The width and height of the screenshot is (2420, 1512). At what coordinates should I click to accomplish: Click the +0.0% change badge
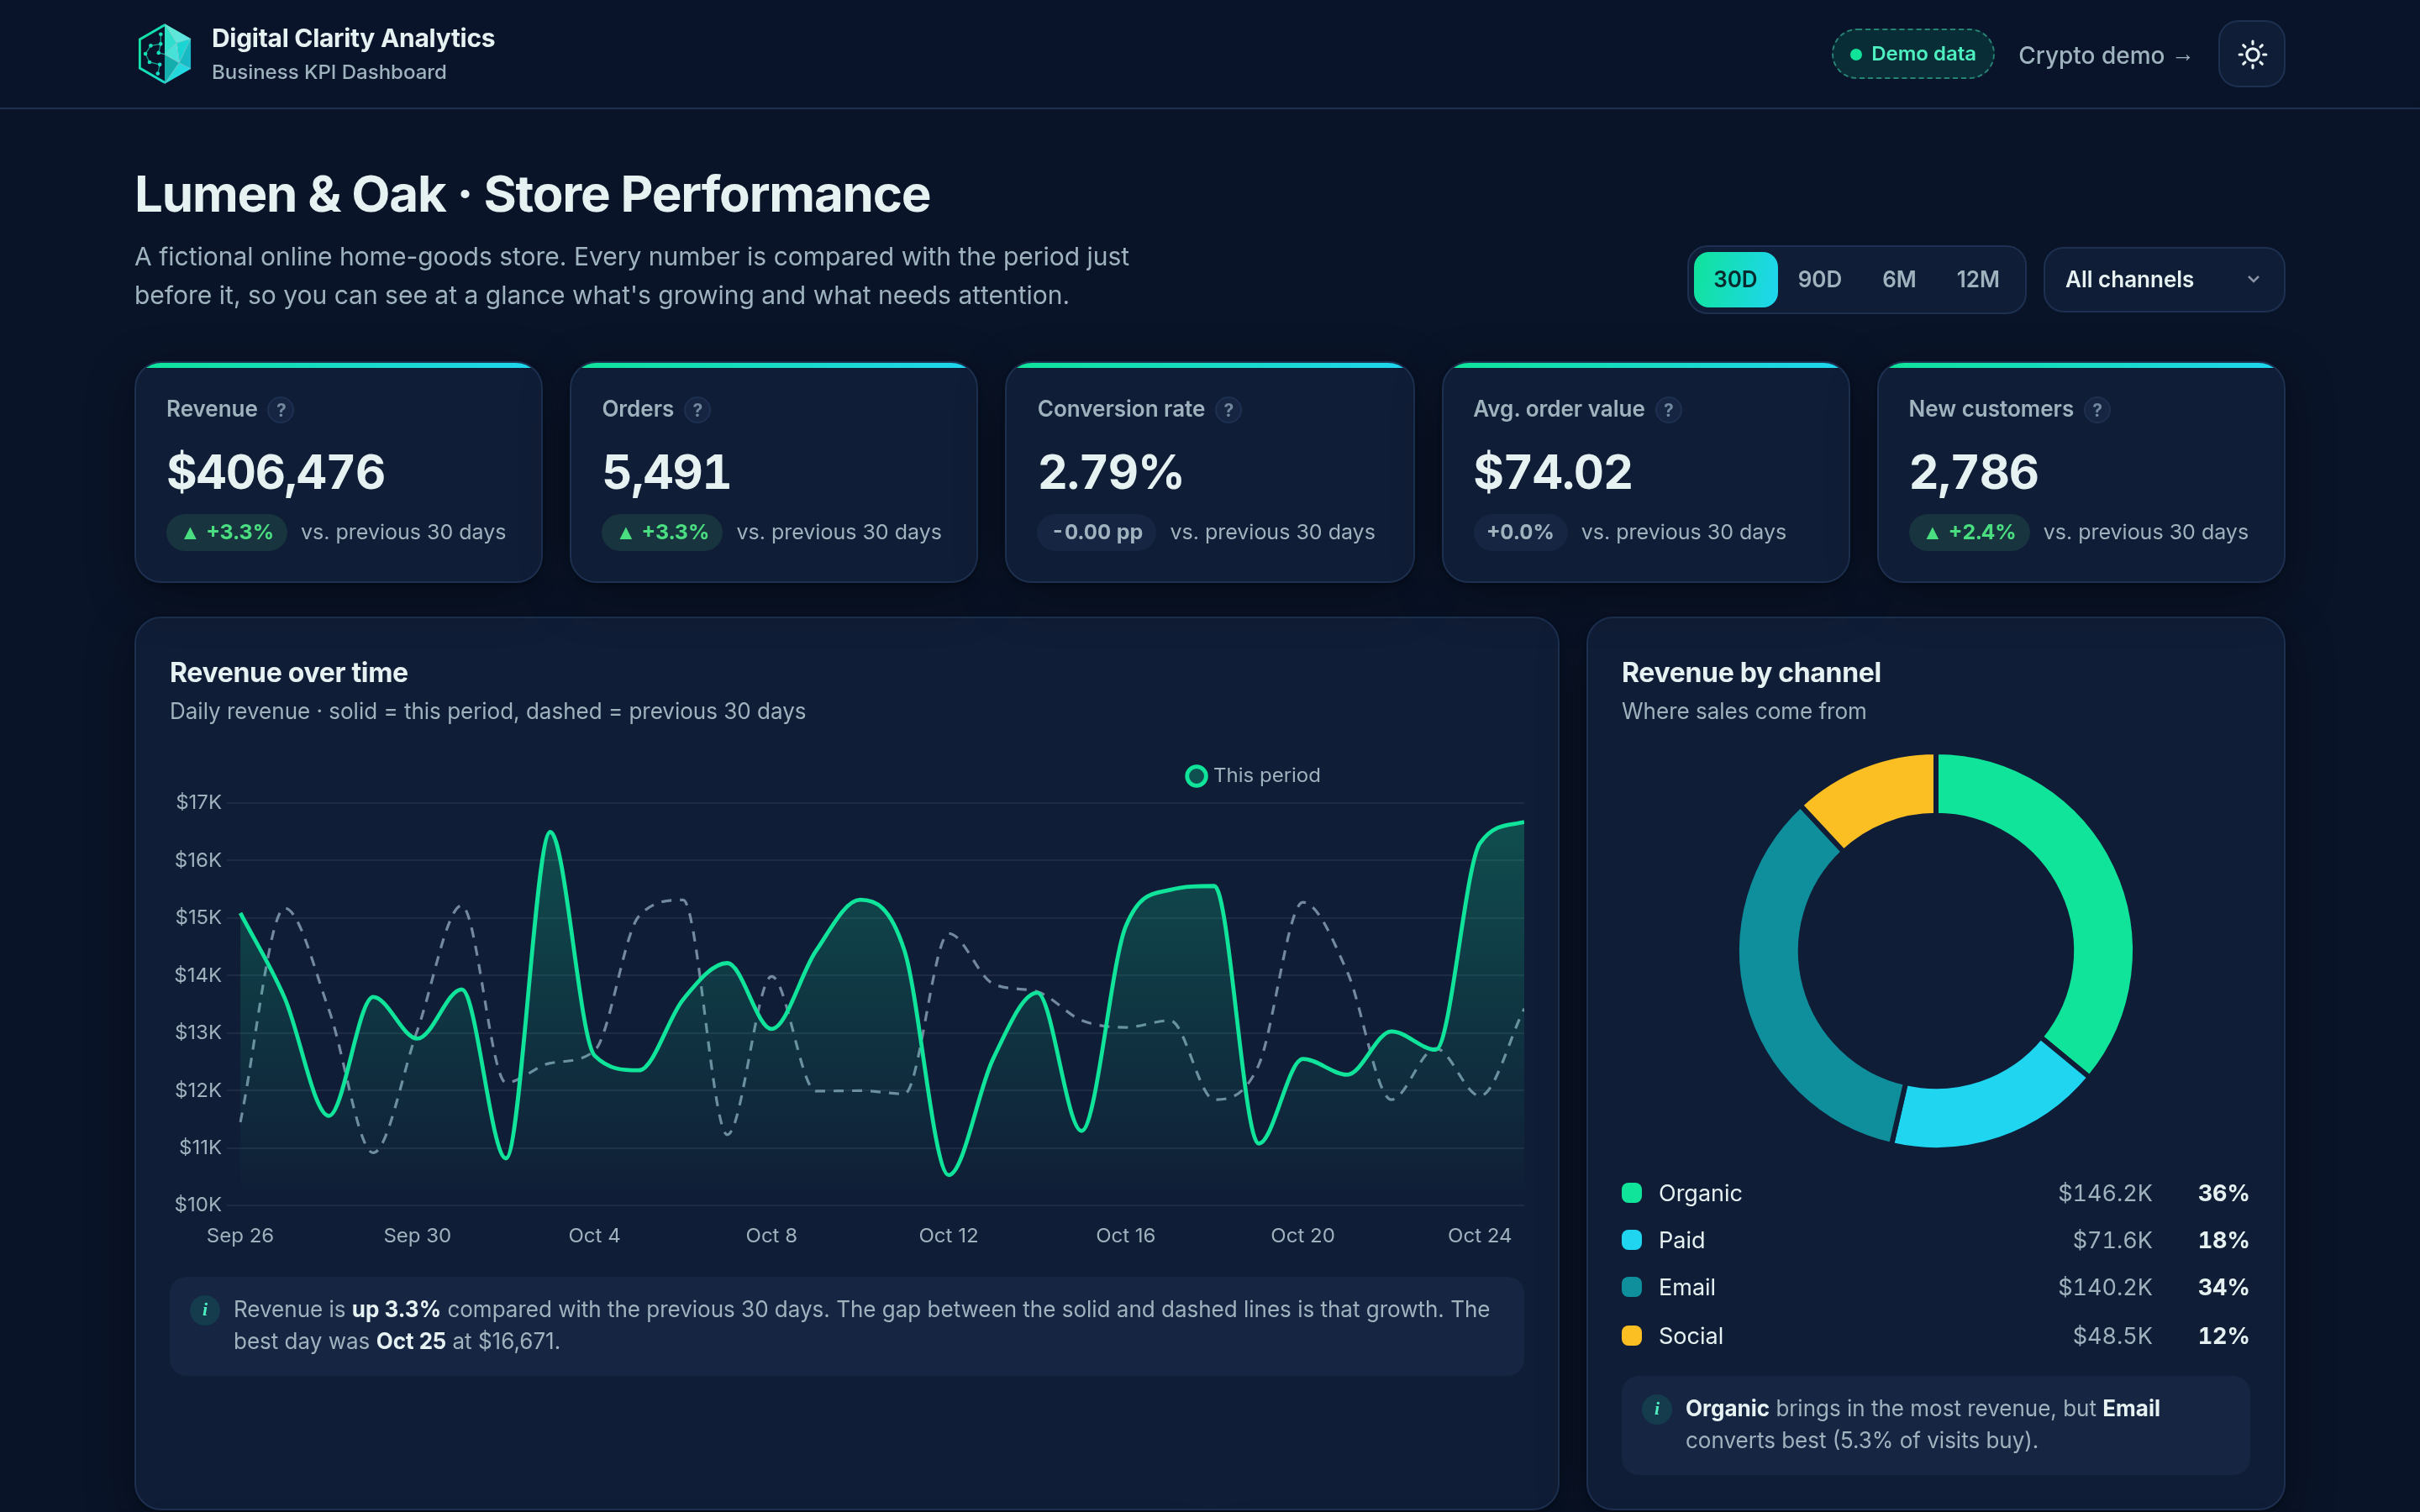point(1520,532)
